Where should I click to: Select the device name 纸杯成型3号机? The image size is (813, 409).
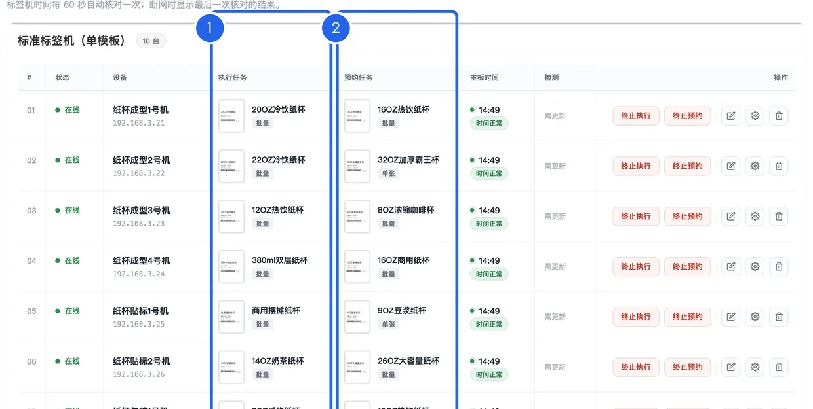(x=142, y=210)
